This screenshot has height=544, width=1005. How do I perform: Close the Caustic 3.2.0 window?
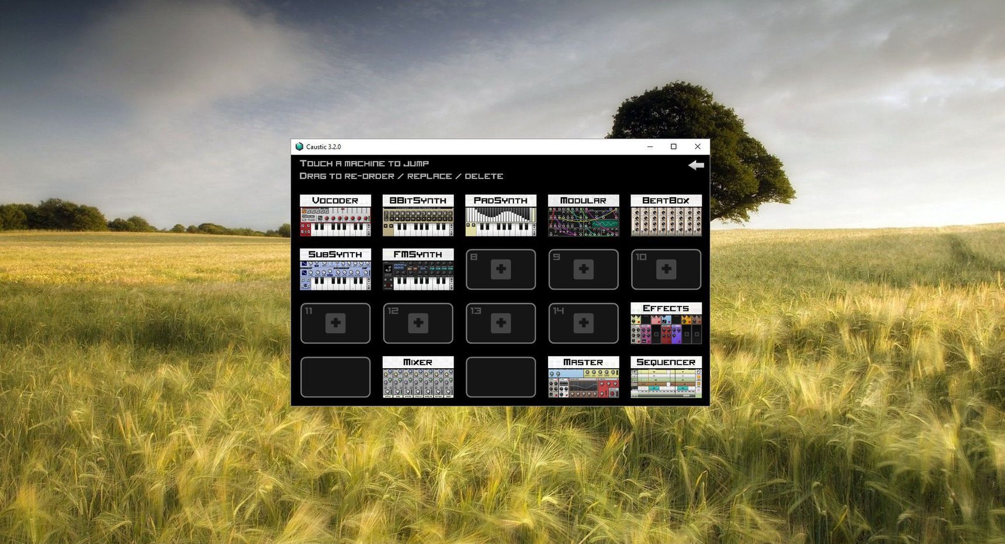tap(698, 147)
